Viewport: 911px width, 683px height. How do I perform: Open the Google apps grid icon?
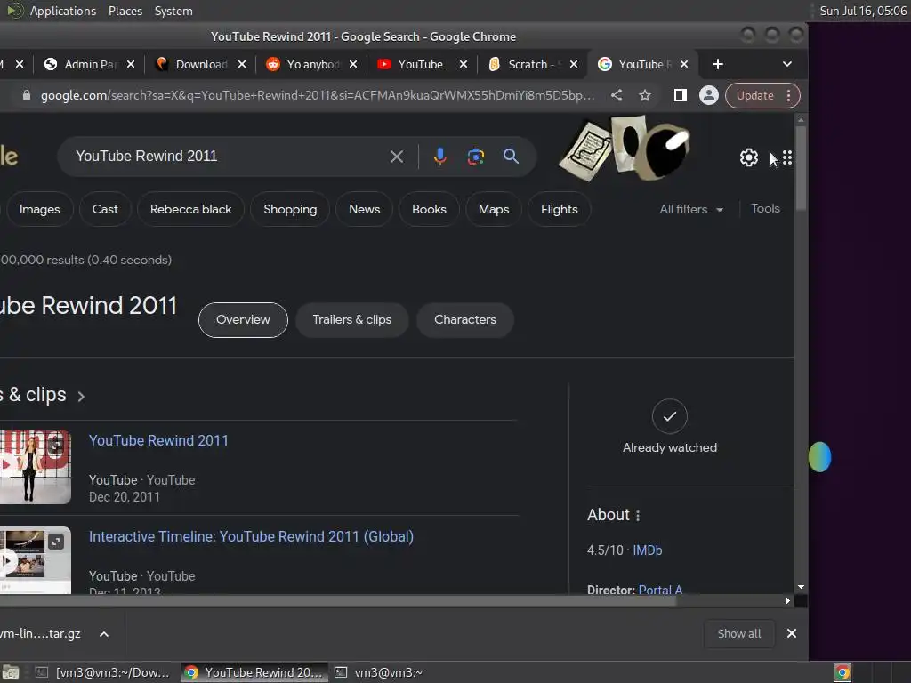[788, 157]
